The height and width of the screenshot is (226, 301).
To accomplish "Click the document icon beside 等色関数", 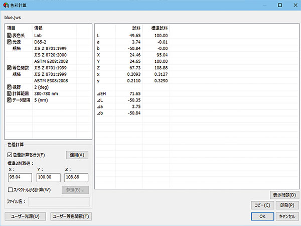I will tap(9, 68).
